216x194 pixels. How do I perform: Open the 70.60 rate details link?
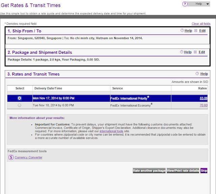coord(204,105)
